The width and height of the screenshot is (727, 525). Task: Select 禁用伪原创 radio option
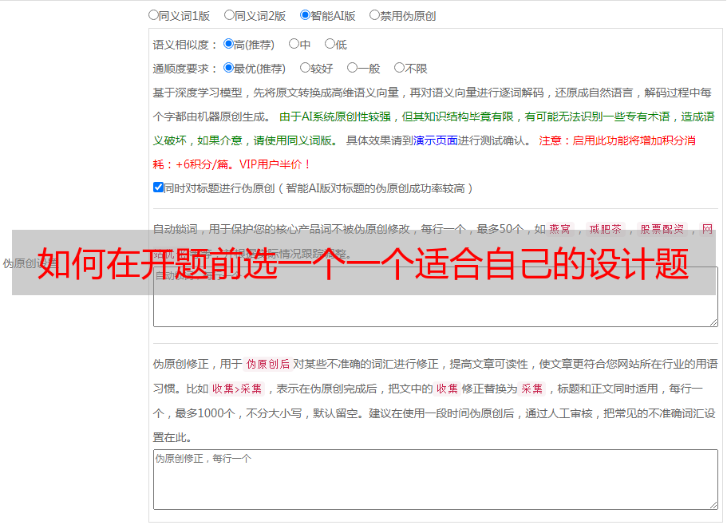(x=374, y=15)
